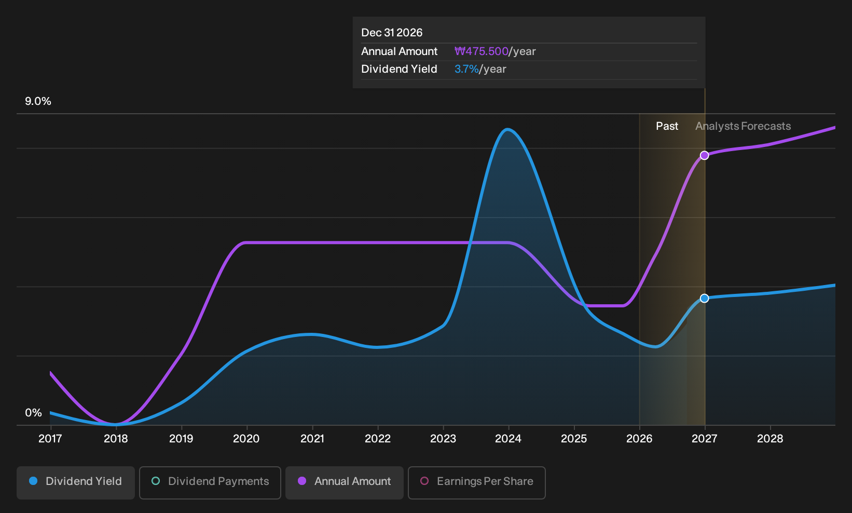Select the 2022 x-axis label
This screenshot has height=513, width=852.
(378, 439)
